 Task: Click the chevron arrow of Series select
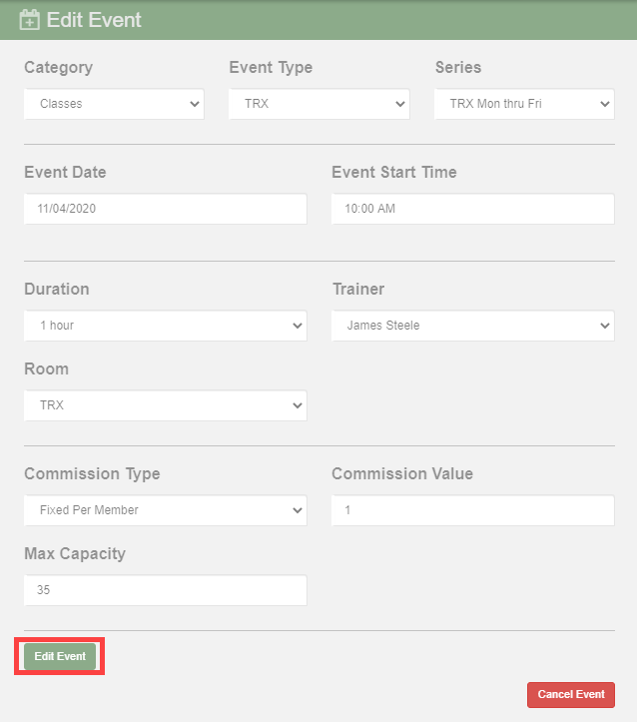coord(605,104)
